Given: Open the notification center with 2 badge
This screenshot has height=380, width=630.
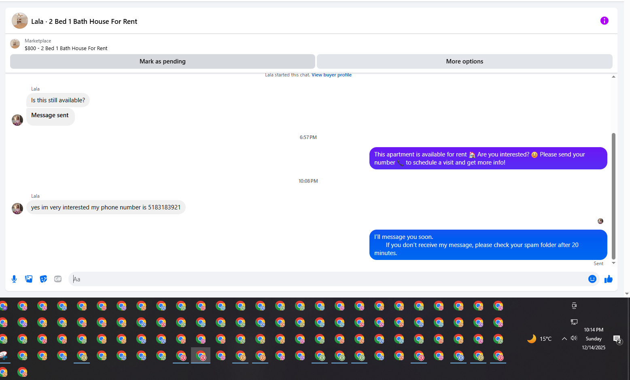Looking at the screenshot, I should coord(617,339).
